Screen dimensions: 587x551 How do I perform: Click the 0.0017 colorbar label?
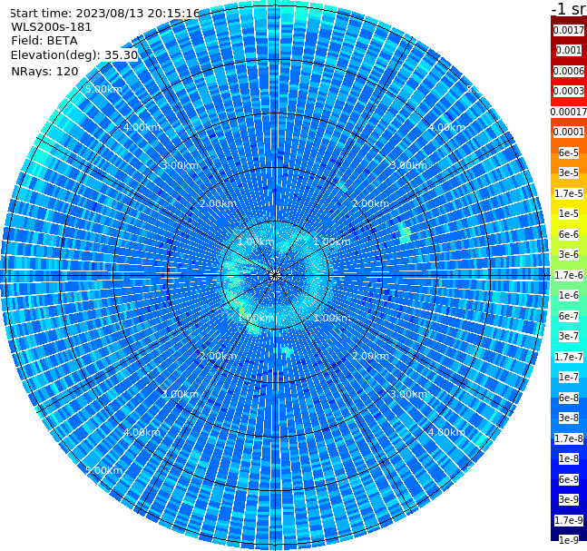[569, 30]
